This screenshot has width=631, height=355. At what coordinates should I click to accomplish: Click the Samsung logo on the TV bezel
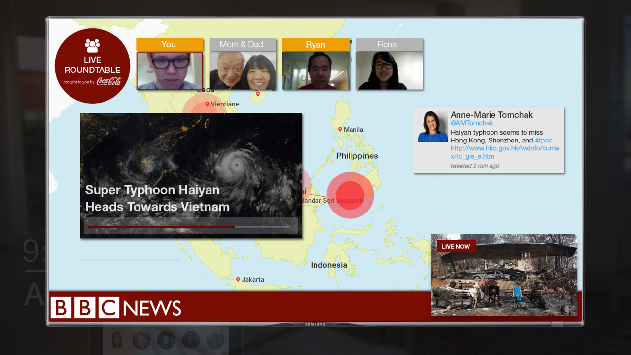pyautogui.click(x=315, y=324)
